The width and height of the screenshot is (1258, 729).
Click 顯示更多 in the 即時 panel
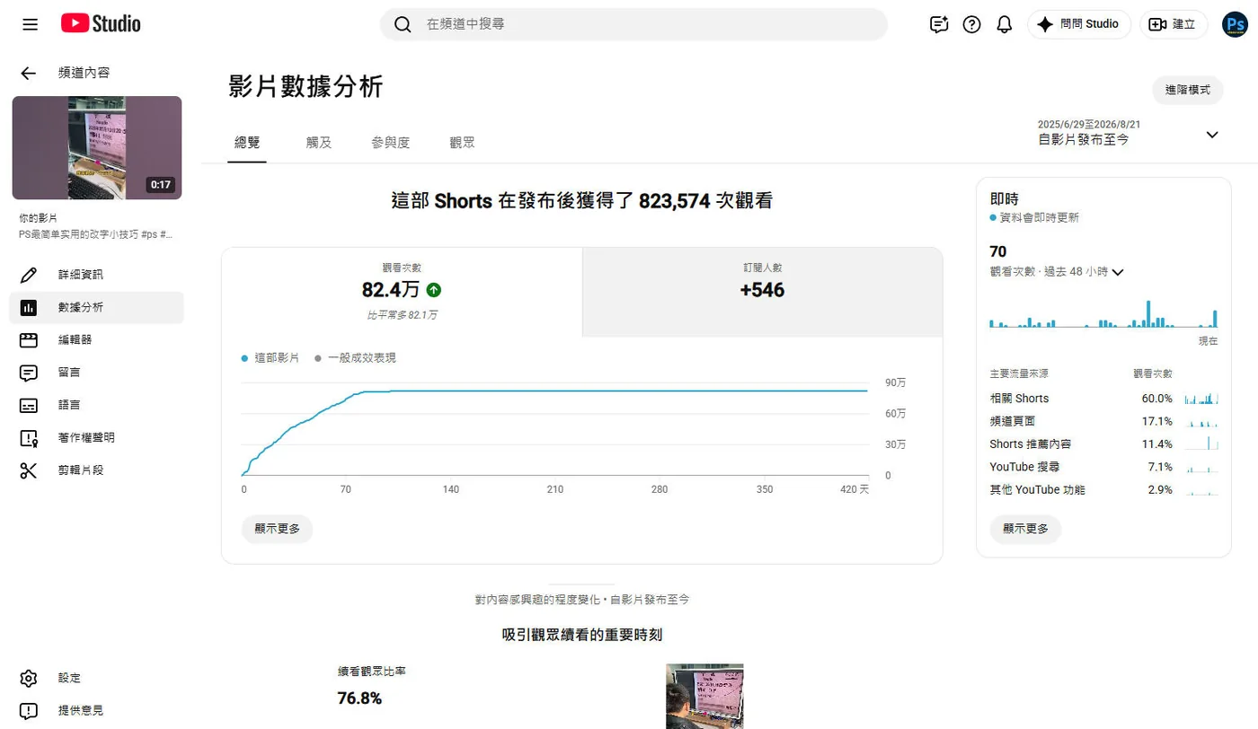[1025, 529]
